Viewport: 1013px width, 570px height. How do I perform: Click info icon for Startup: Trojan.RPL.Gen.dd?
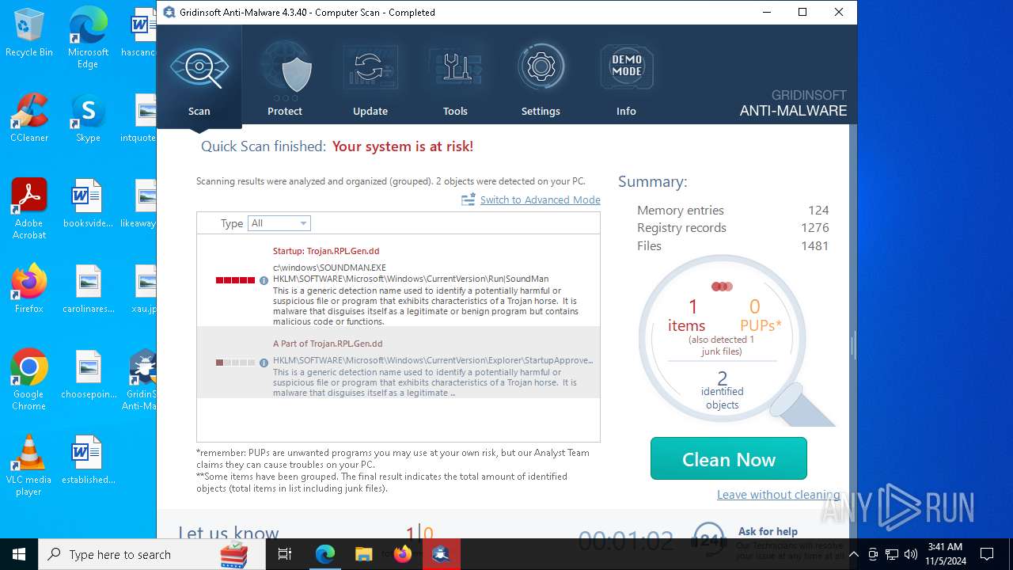264,280
